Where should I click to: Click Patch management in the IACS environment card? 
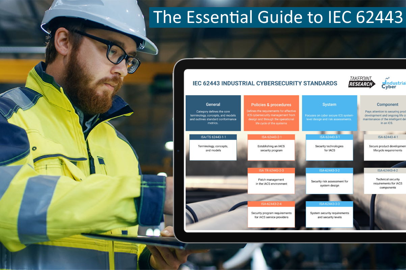pyautogui.click(x=271, y=182)
